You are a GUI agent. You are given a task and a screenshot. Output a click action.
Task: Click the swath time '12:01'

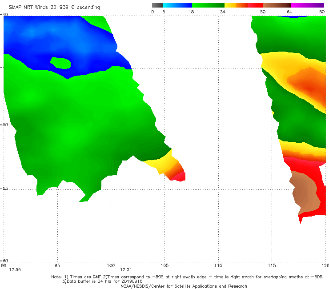[x=126, y=270]
